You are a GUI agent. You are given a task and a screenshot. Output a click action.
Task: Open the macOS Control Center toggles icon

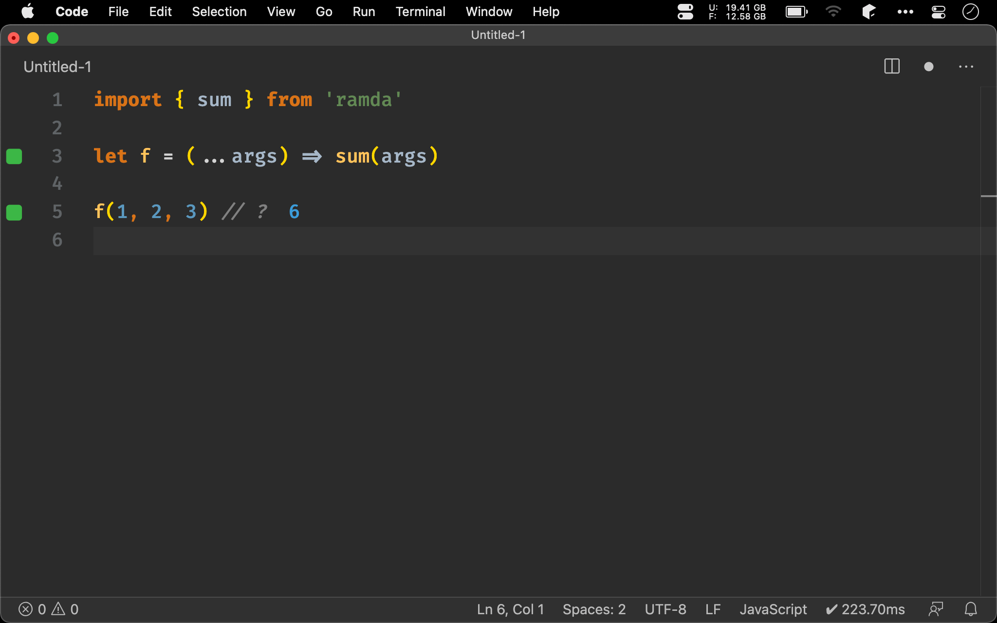938,12
